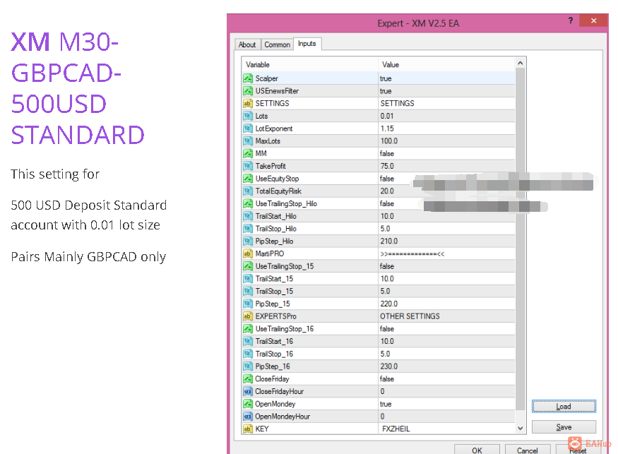
Task: Click the Reset button
Action: (578, 450)
